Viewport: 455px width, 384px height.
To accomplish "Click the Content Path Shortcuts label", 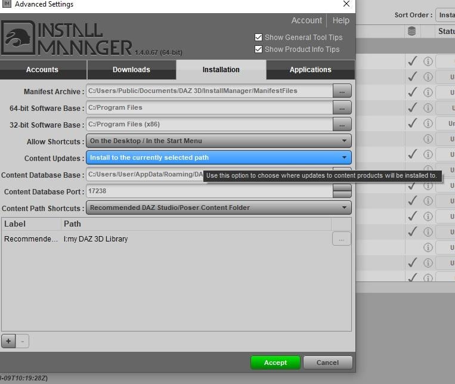I will 43,209.
